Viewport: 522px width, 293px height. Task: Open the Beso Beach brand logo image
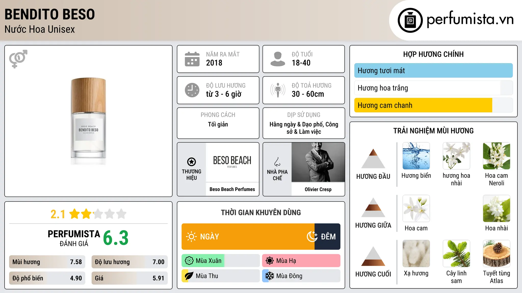[x=232, y=162]
